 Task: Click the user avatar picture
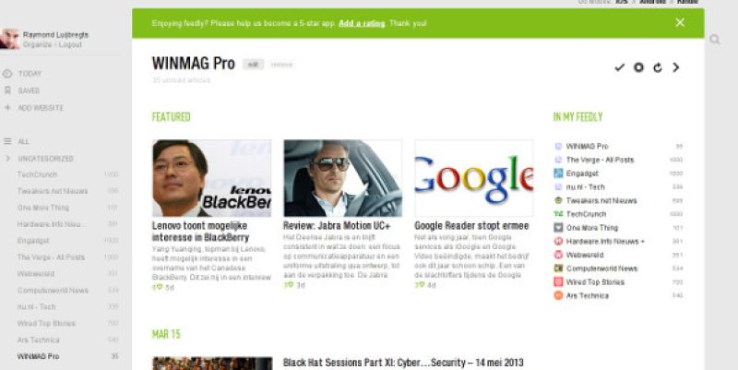click(10, 39)
